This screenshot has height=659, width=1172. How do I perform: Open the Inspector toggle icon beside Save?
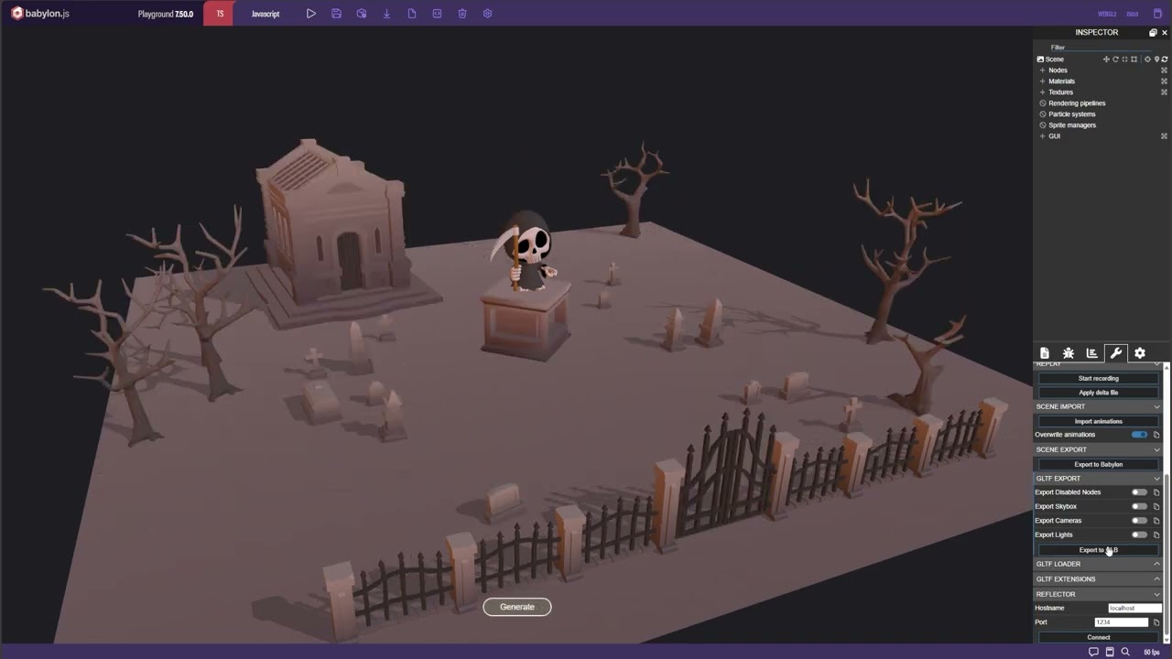[362, 14]
